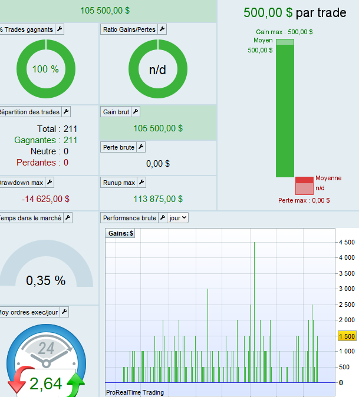
Task: Expand the jour period dropdown
Action: pyautogui.click(x=178, y=218)
